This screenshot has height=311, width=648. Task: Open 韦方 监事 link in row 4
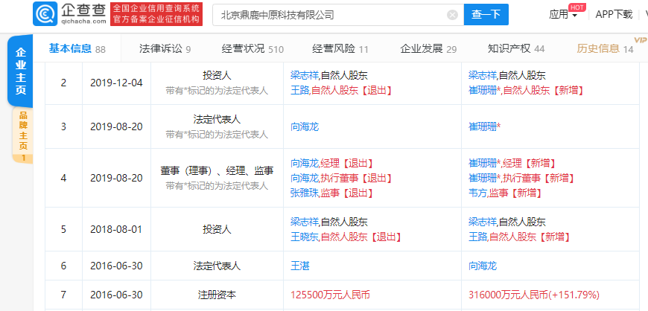[477, 193]
